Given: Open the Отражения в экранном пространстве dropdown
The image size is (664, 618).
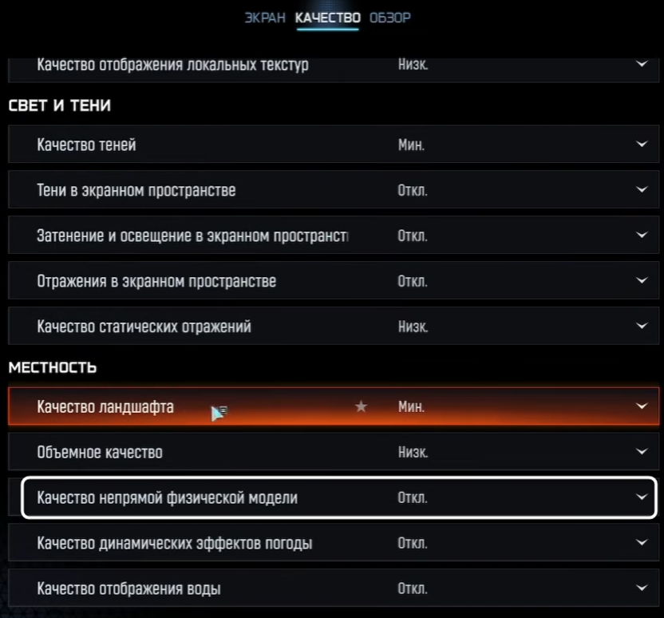Looking at the screenshot, I should coord(643,280).
